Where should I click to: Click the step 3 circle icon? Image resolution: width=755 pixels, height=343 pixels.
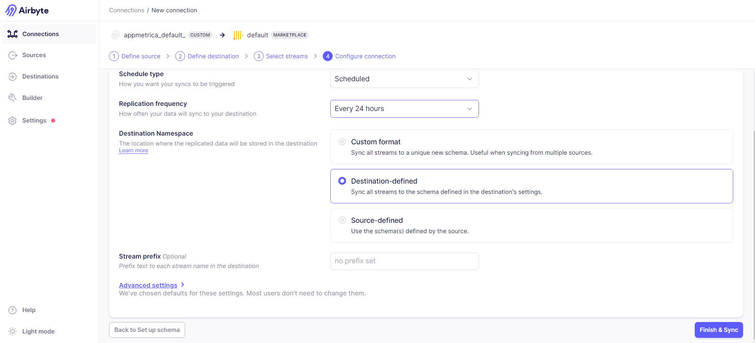click(259, 56)
